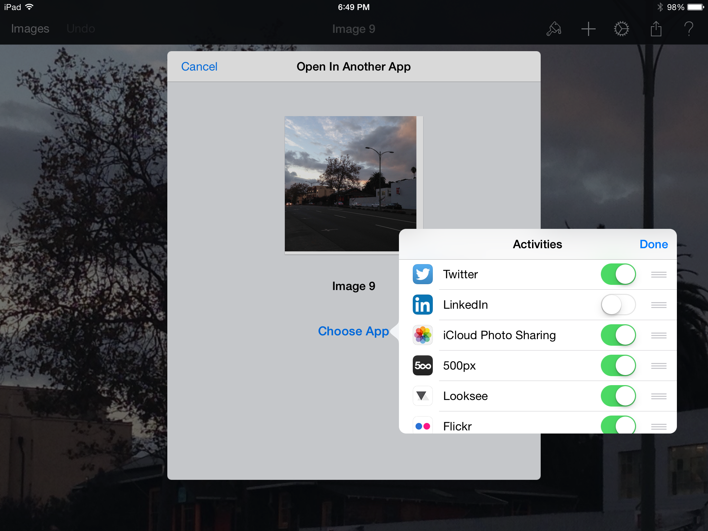
Task: Grab the iCloud Photo Sharing reorder handle
Action: [x=659, y=335]
